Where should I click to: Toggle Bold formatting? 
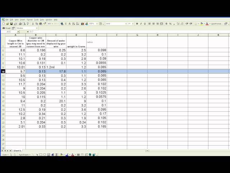[x=137, y=24]
